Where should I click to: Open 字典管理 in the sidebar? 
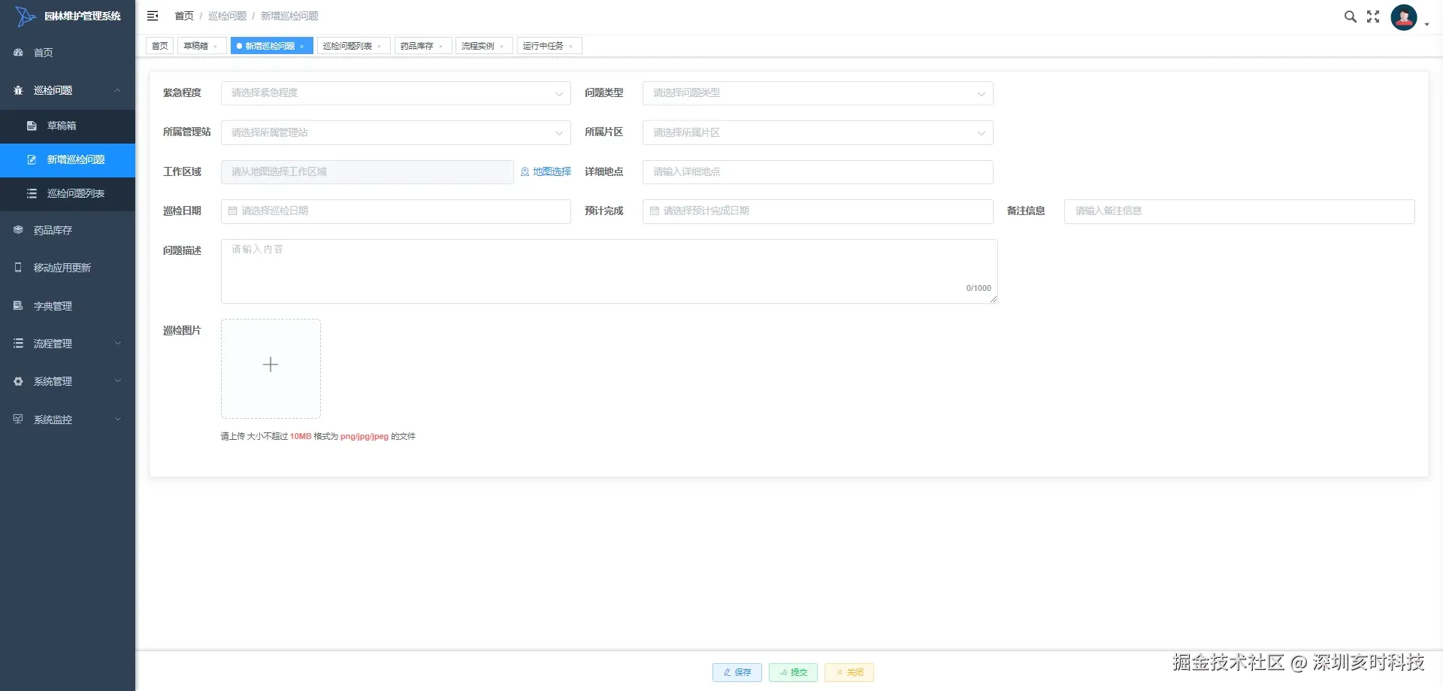[x=68, y=306]
